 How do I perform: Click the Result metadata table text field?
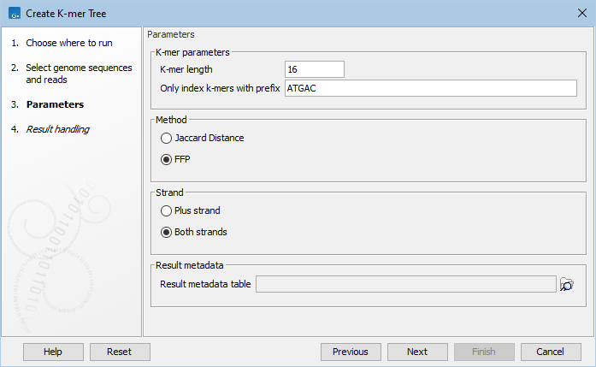(x=406, y=285)
